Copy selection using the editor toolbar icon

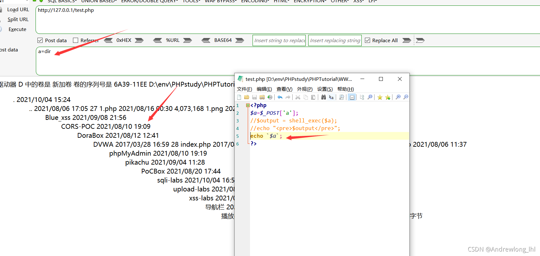pos(305,97)
